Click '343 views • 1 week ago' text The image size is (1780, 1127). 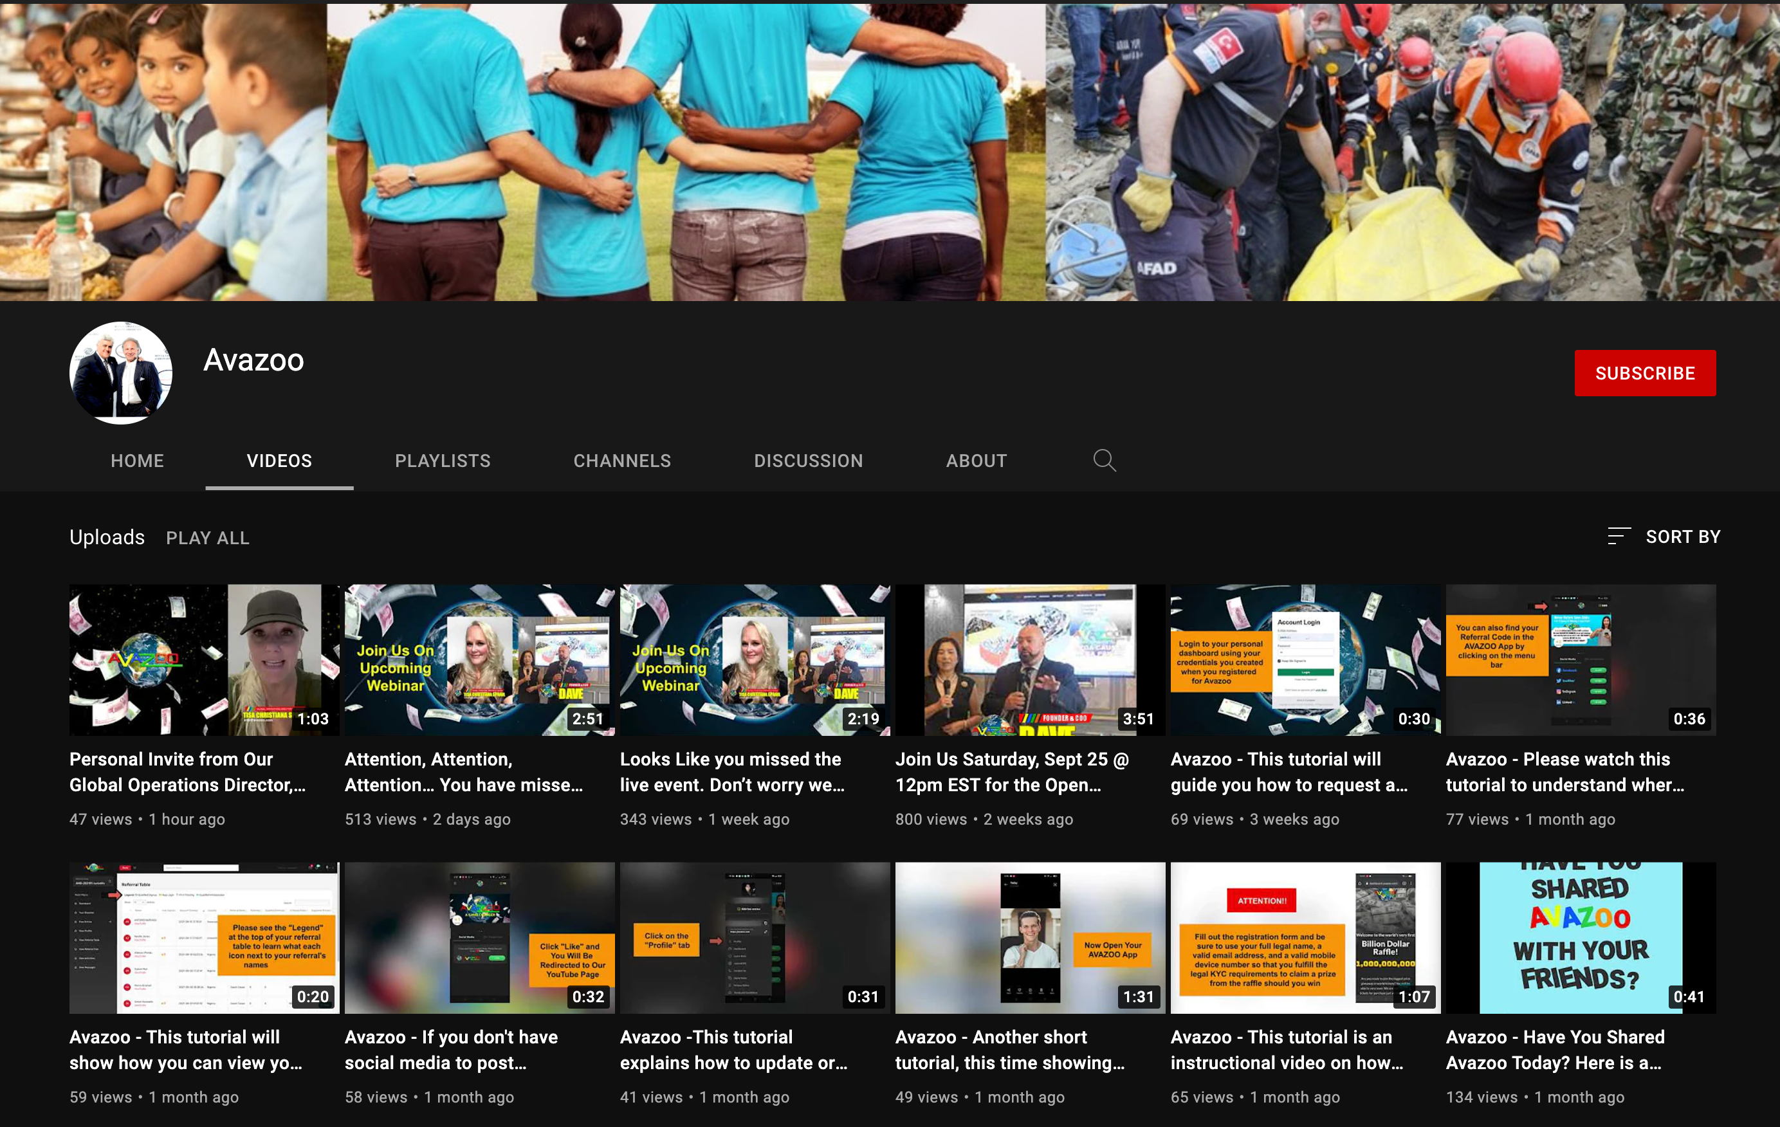coord(704,819)
